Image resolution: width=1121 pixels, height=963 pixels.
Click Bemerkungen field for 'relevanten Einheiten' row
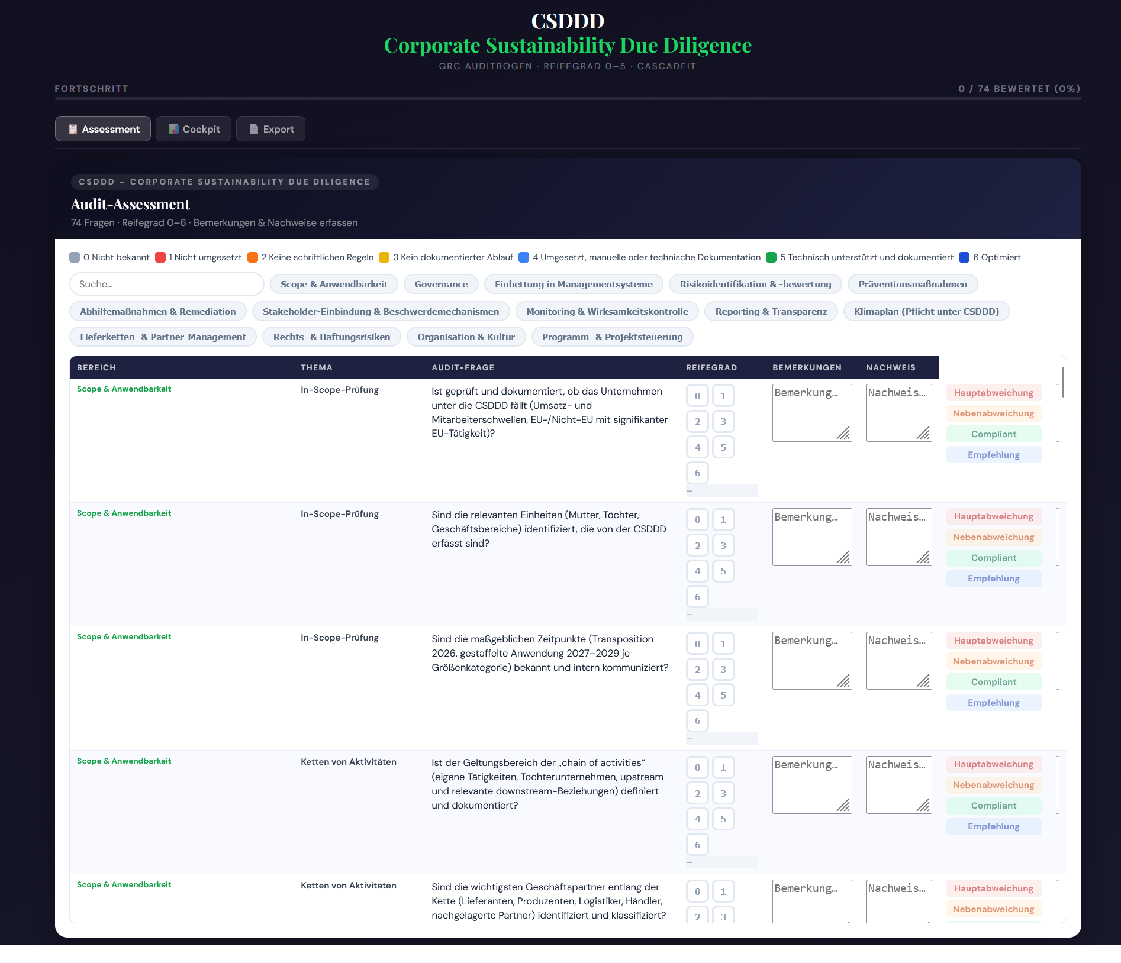[812, 537]
